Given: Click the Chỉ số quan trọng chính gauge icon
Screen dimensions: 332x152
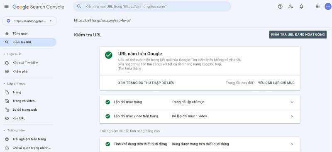Looking at the screenshot, I should pos(7,148).
